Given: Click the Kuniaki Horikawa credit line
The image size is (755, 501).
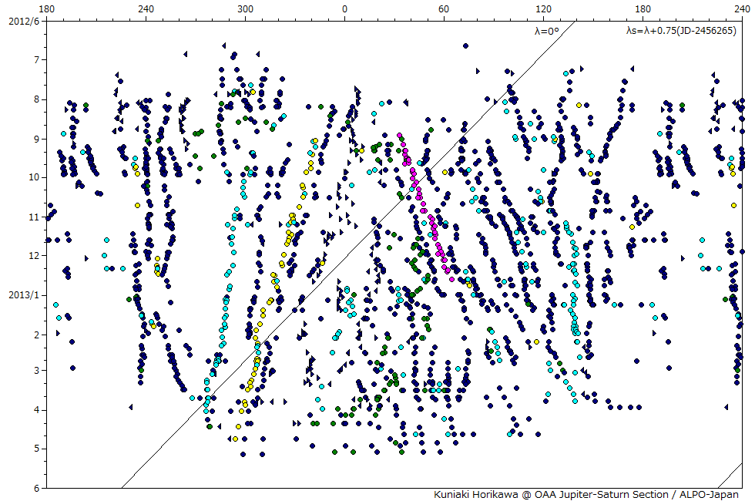Looking at the screenshot, I should tap(586, 494).
